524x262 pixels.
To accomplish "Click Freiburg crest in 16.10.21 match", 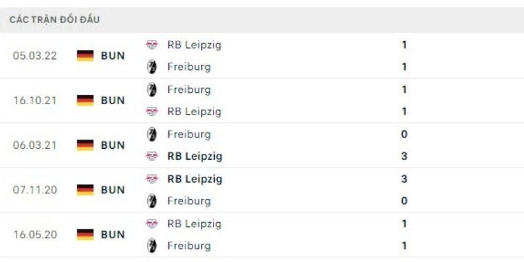I will [x=152, y=89].
